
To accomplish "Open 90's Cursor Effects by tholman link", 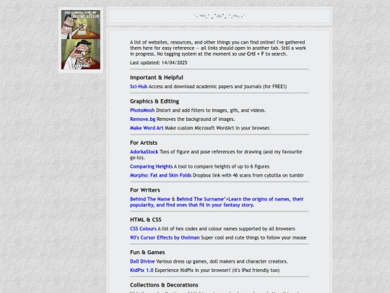I will click(x=165, y=237).
